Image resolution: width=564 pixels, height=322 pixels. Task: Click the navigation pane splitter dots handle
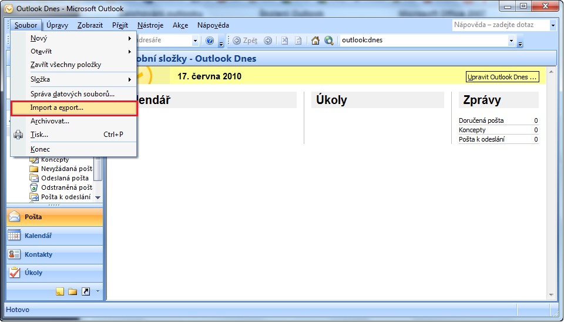pyautogui.click(x=54, y=205)
